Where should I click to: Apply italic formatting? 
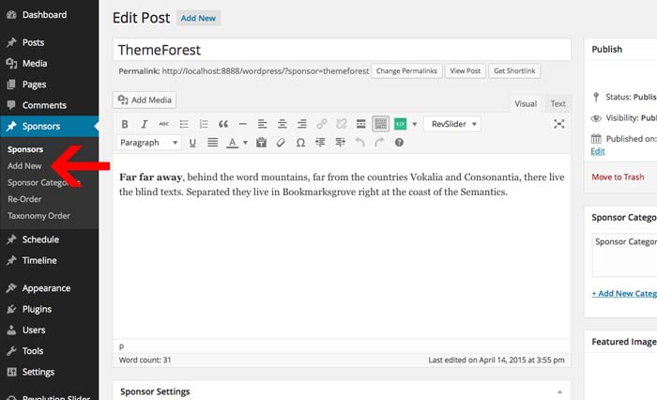pyautogui.click(x=145, y=124)
